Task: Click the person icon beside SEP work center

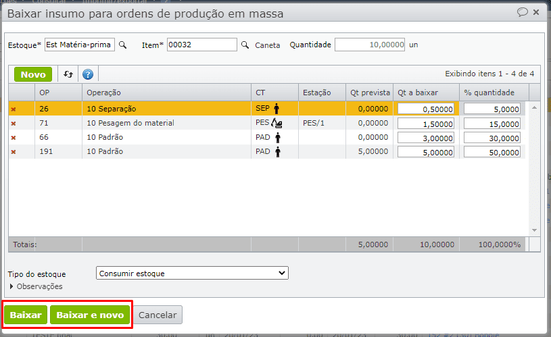Action: [277, 109]
